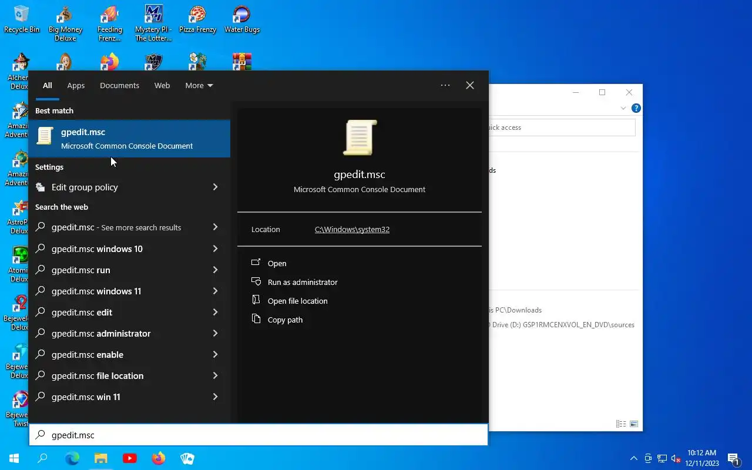Click the gpedit.msc search text box
The height and width of the screenshot is (470, 752).
[x=258, y=435]
